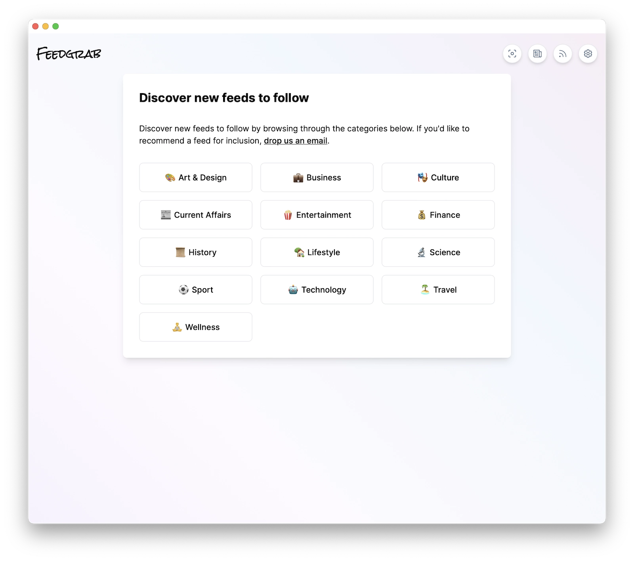Select the microscope icon for Science
The width and height of the screenshot is (634, 561).
tap(422, 253)
